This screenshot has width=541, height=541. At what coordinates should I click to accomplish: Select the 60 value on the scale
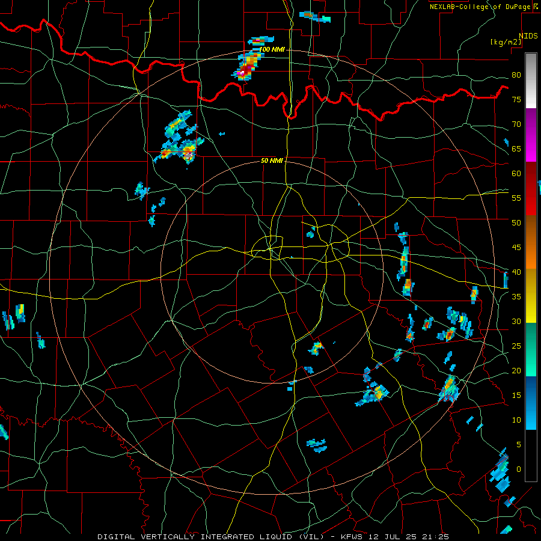tap(516, 174)
